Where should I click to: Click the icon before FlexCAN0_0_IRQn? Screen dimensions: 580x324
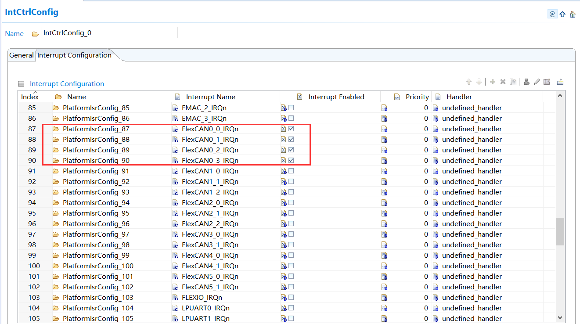[x=176, y=129]
